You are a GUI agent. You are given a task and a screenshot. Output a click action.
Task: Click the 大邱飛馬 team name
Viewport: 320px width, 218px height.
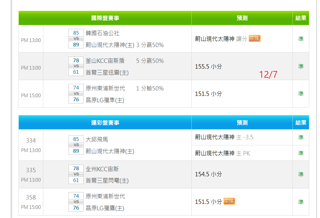click(x=97, y=140)
